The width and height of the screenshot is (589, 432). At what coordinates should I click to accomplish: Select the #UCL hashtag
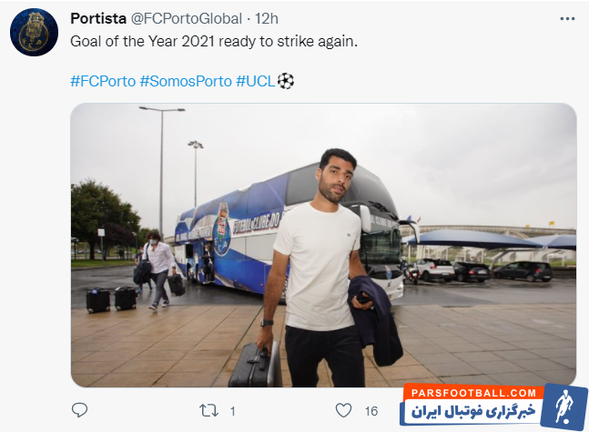click(256, 81)
